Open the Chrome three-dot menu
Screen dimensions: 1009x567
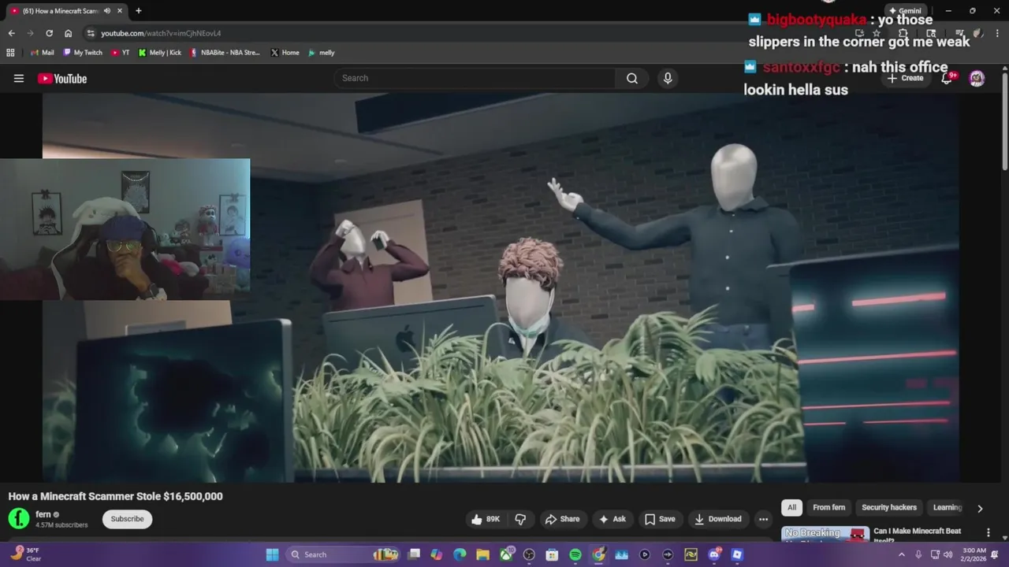[997, 33]
